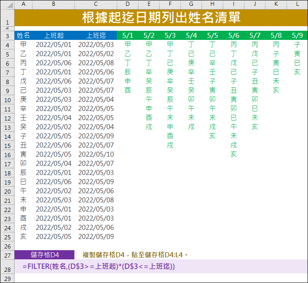The width and height of the screenshot is (308, 283).
Task: Click name cell 丑 in column A
Action: point(23,145)
